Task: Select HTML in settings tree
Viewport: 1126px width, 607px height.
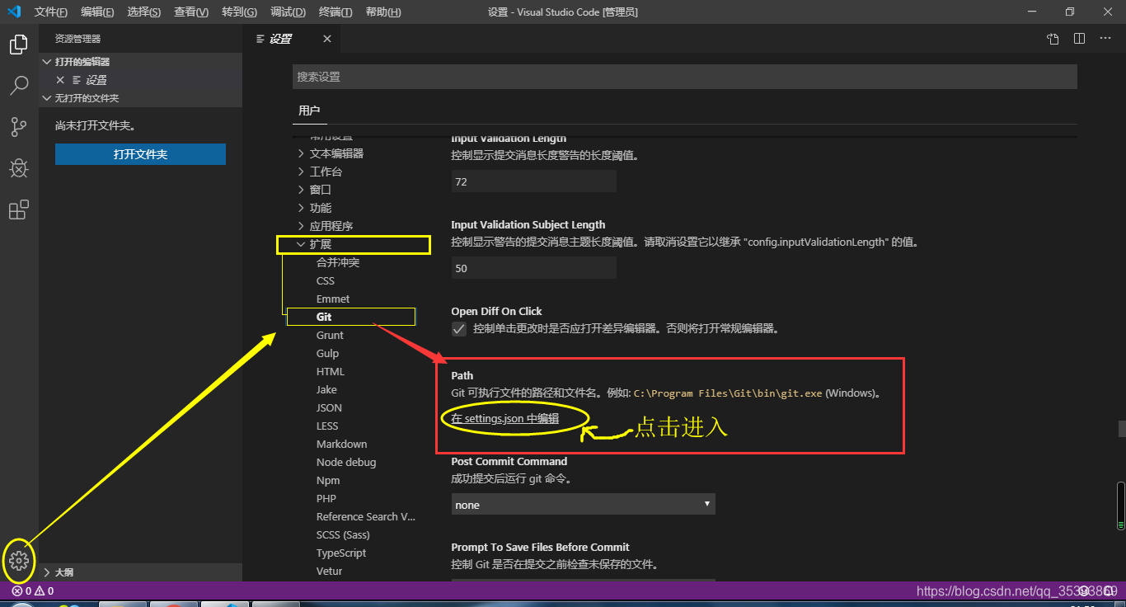Action: [x=331, y=371]
